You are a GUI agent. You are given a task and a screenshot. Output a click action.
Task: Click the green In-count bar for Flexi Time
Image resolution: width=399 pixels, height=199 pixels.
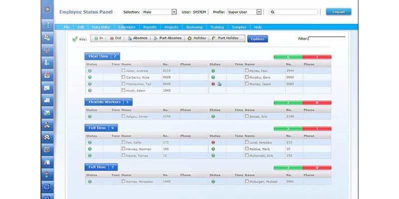[288, 57]
